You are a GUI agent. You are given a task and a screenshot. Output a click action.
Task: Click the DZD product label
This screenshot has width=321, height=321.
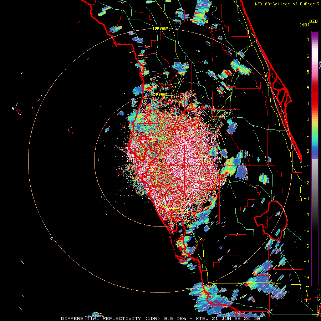coord(314,21)
